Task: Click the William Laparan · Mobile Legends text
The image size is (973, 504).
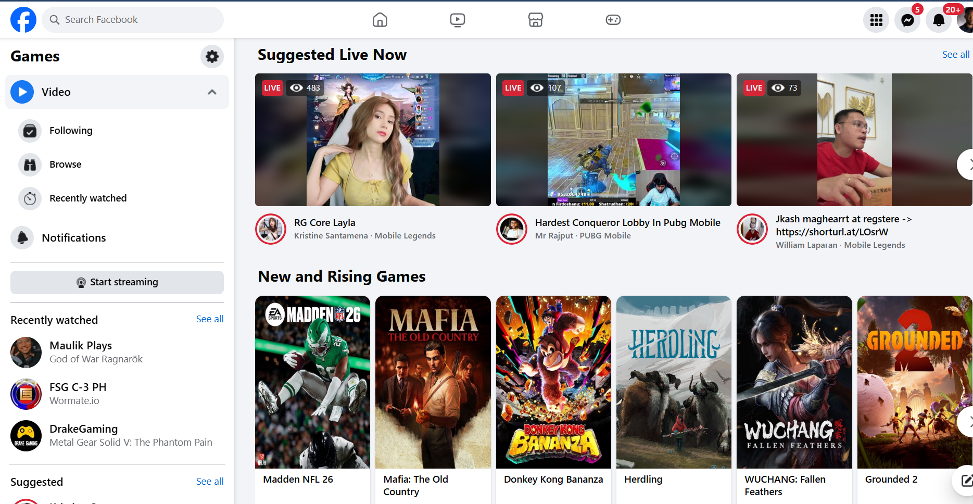Action: (x=840, y=245)
